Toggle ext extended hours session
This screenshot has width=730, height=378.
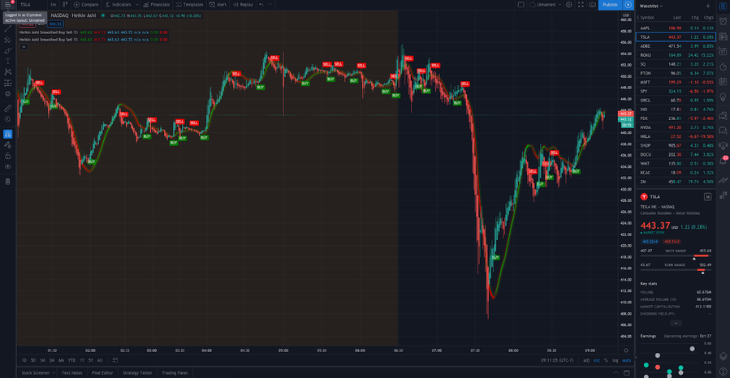tap(596, 360)
